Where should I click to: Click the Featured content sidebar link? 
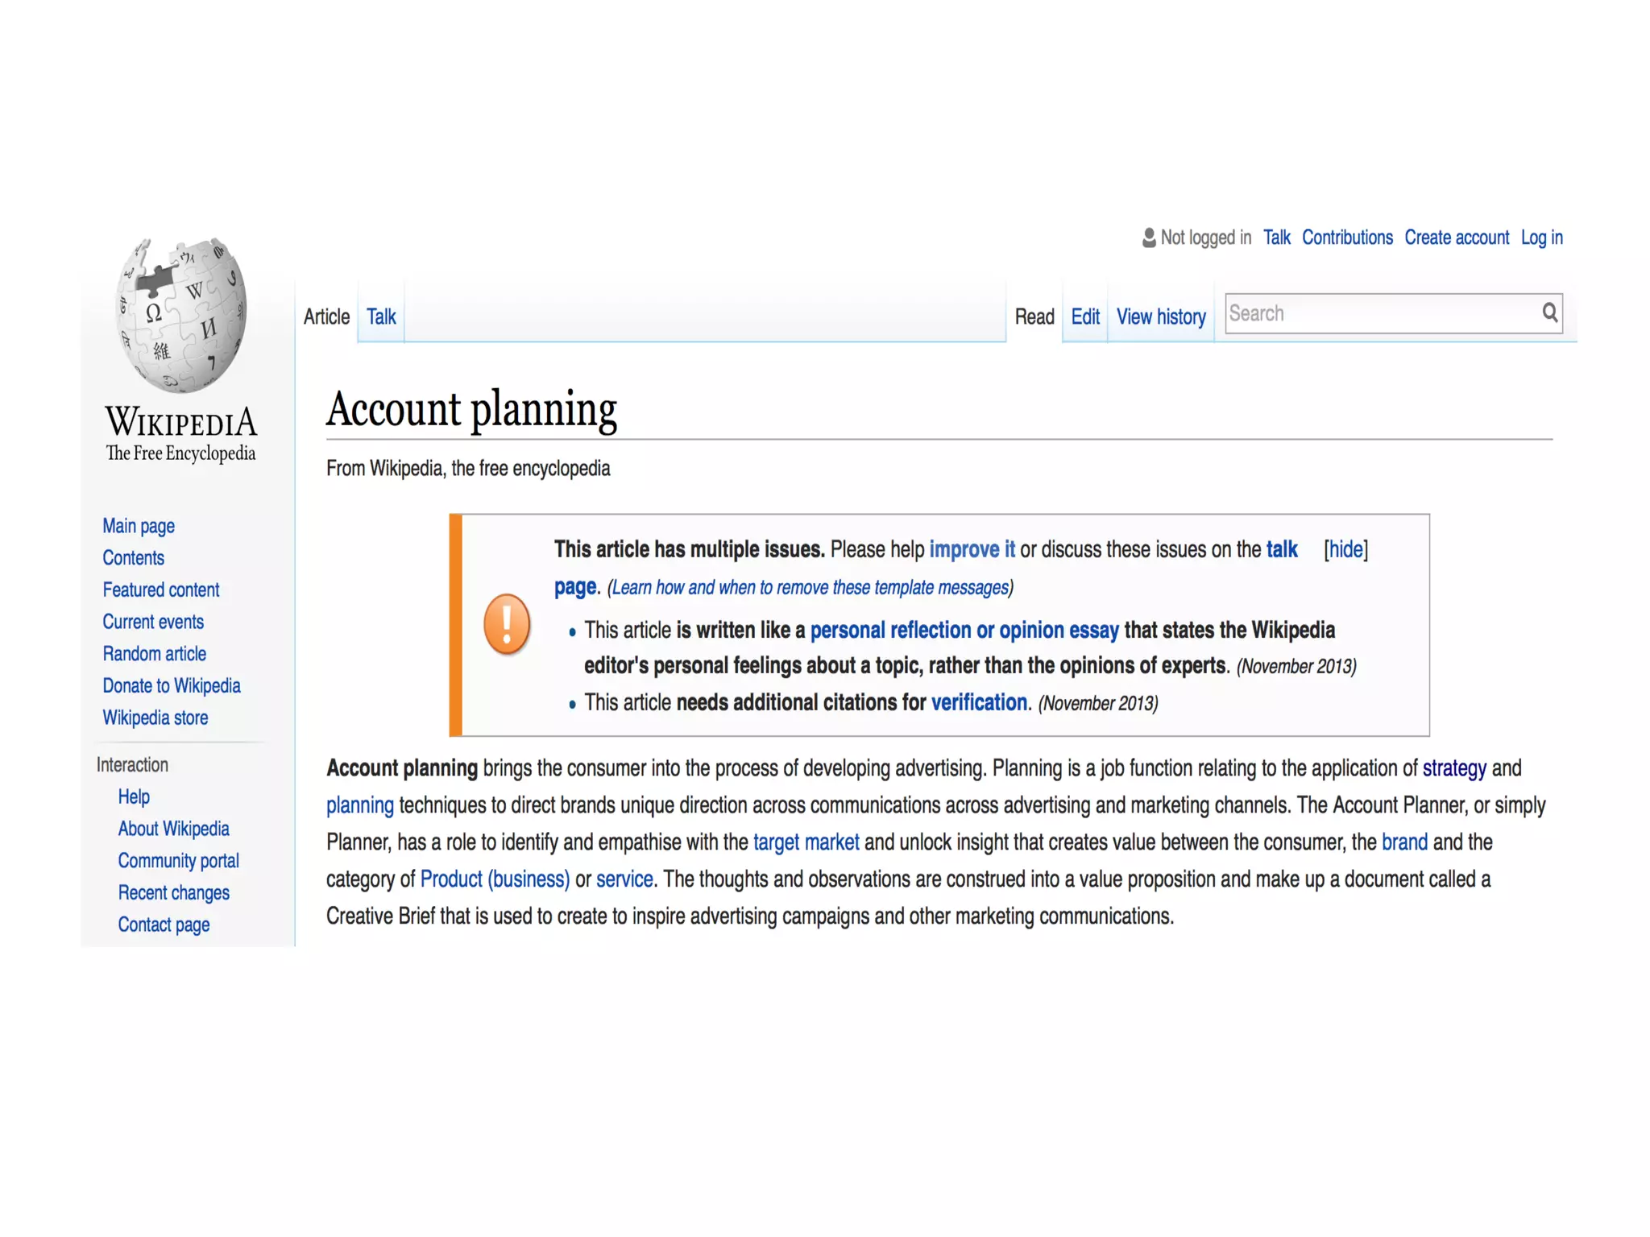pos(160,590)
